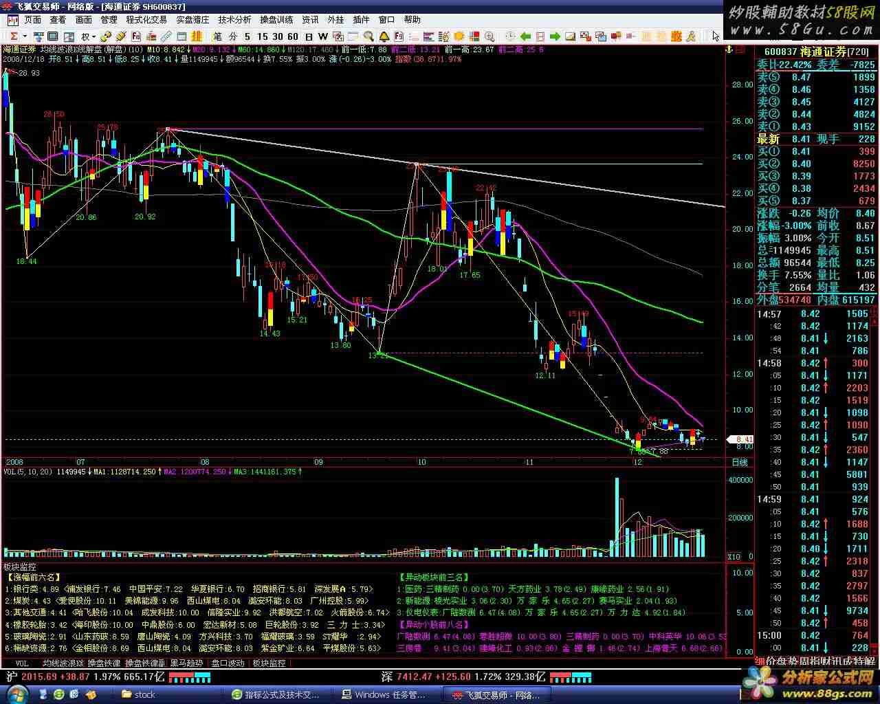Viewport: 880px width, 704px height.
Task: Select the 30-minute chart period
Action: pos(277,36)
